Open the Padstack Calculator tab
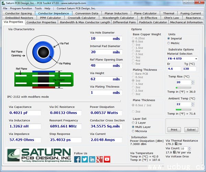The image size is (206, 172). tap(153, 22)
